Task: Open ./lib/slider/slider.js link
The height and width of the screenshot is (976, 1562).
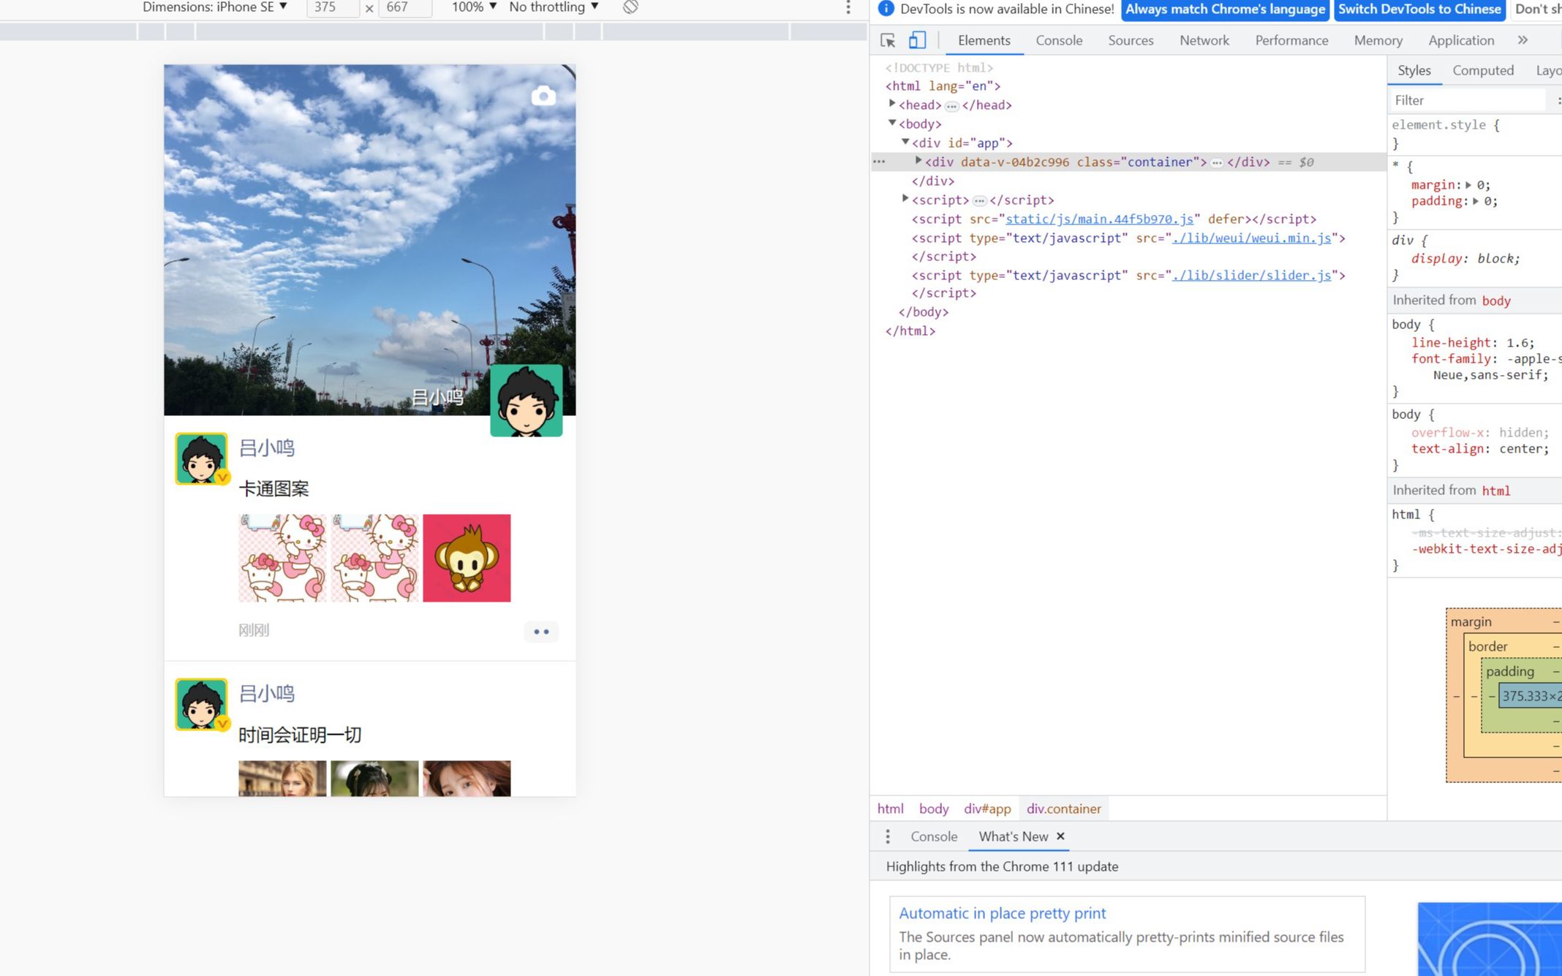Action: click(1251, 275)
